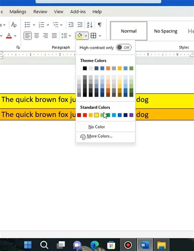Apply the No Spacing style
Viewport: 194px width, 251px height.
[165, 31]
